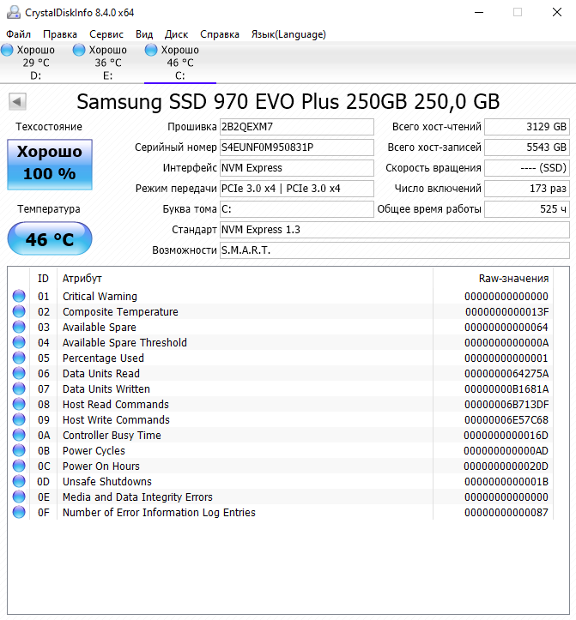Screen dimensions: 576x620
Task: Open the Правка menu
Action: 60,34
